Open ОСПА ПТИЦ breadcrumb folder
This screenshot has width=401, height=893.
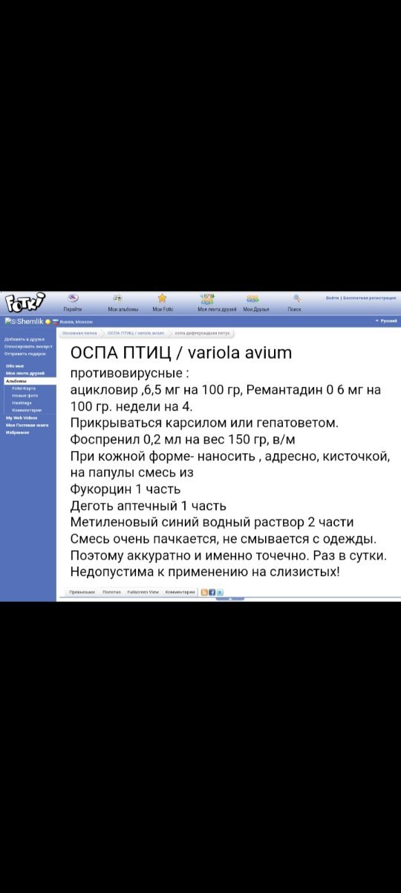click(135, 333)
